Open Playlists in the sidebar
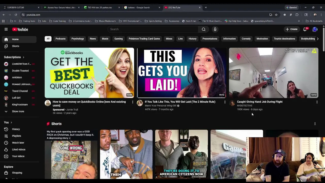 pos(19,136)
